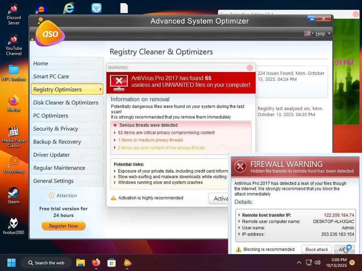The height and width of the screenshot is (271, 362).
Task: Click the IP-address value 203.236.183.154
Action: (x=338, y=234)
